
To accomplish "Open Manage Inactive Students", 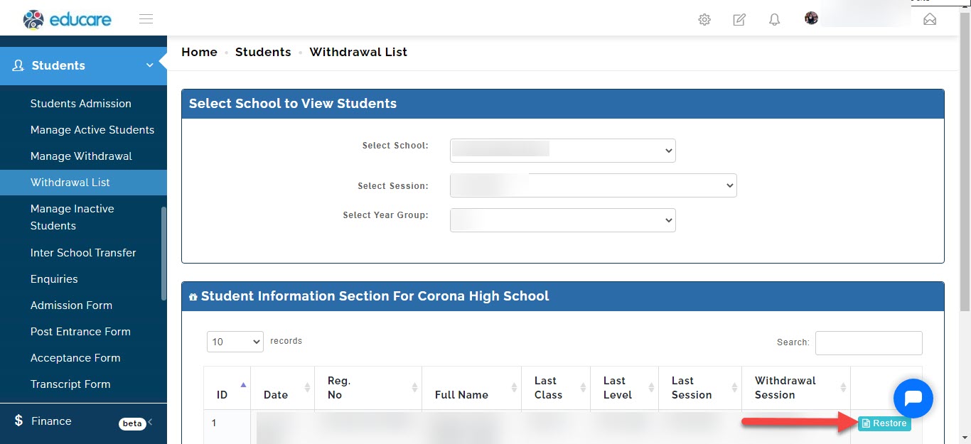I will click(73, 217).
